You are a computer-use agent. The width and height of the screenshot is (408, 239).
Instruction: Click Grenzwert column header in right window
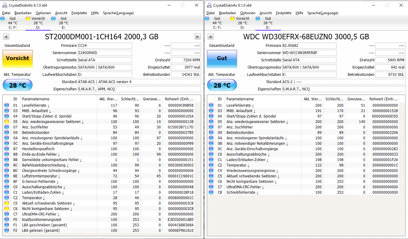click(356, 99)
